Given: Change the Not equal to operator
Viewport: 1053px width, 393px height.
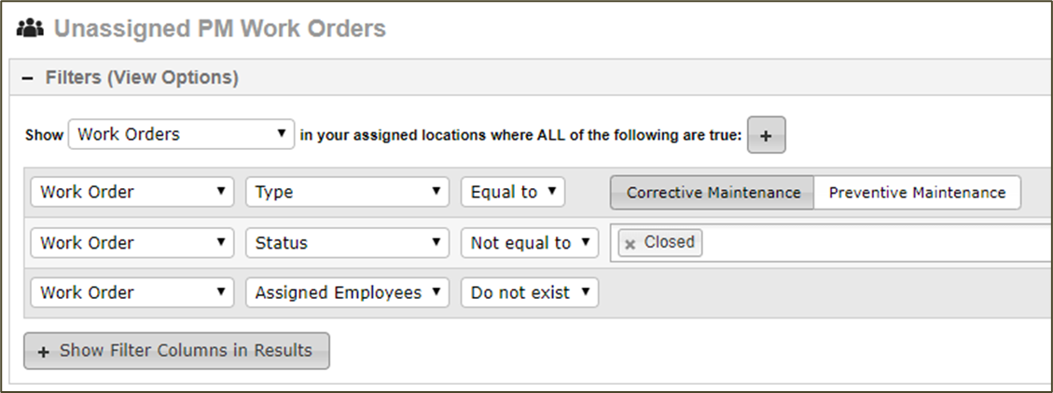Looking at the screenshot, I should point(529,243).
